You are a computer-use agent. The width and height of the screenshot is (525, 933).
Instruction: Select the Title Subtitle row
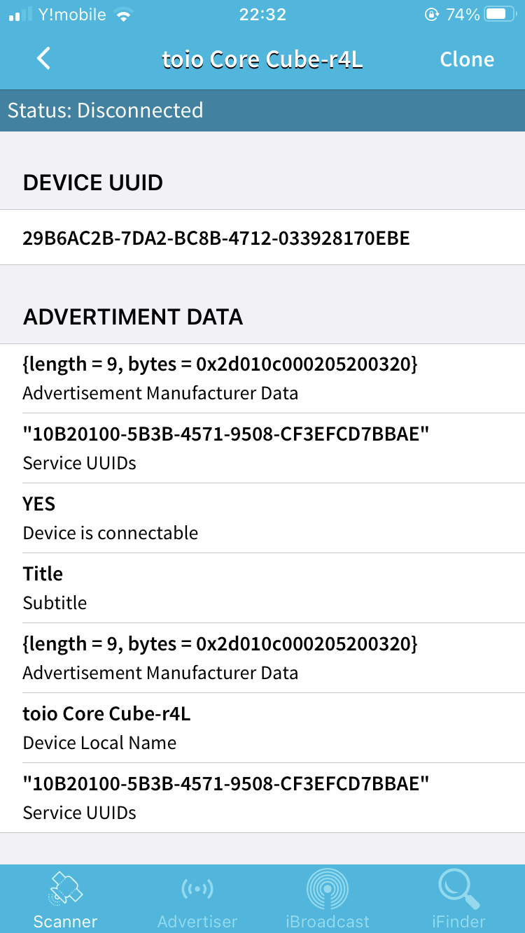click(x=262, y=587)
